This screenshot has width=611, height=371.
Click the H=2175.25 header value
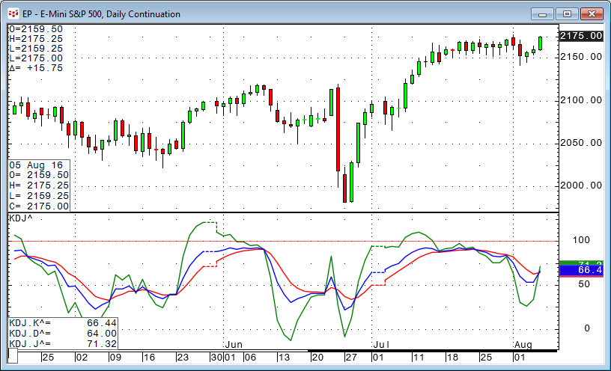[36, 39]
